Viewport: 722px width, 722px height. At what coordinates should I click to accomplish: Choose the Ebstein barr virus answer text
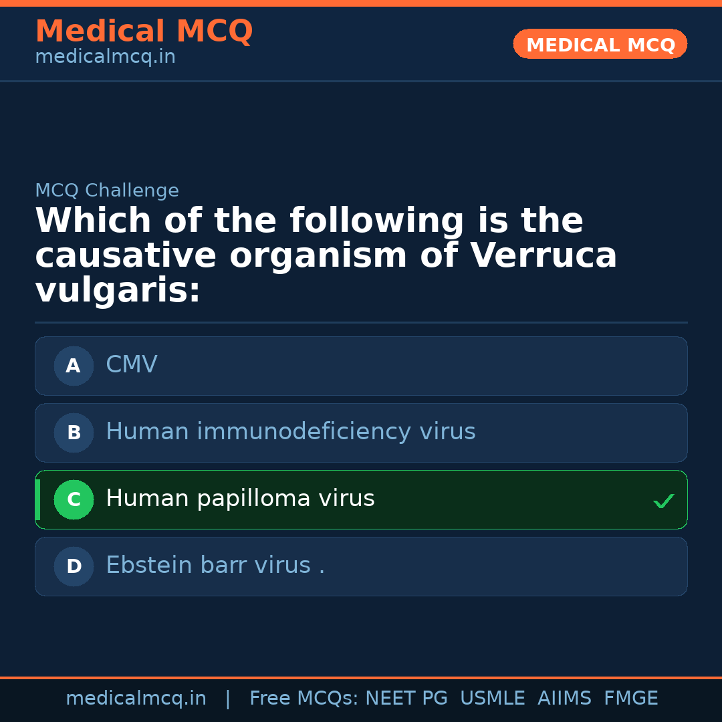coord(215,566)
